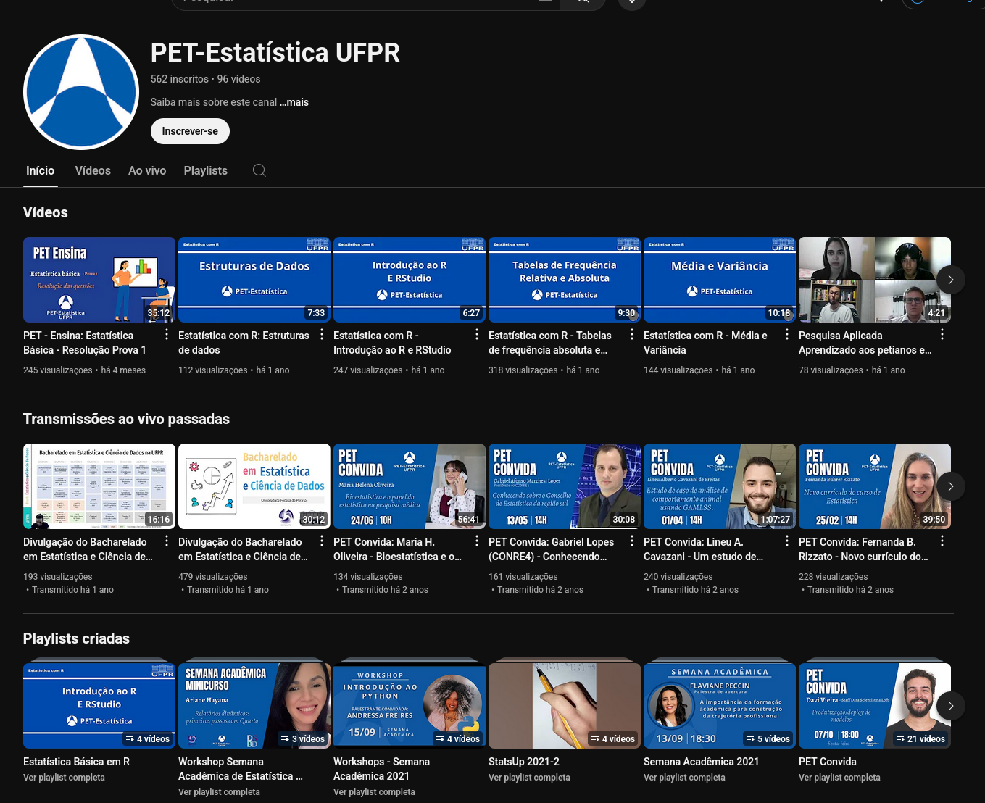Open Tabelas de Frequência video thumbnail
Screen dimensions: 985x803
(565, 280)
